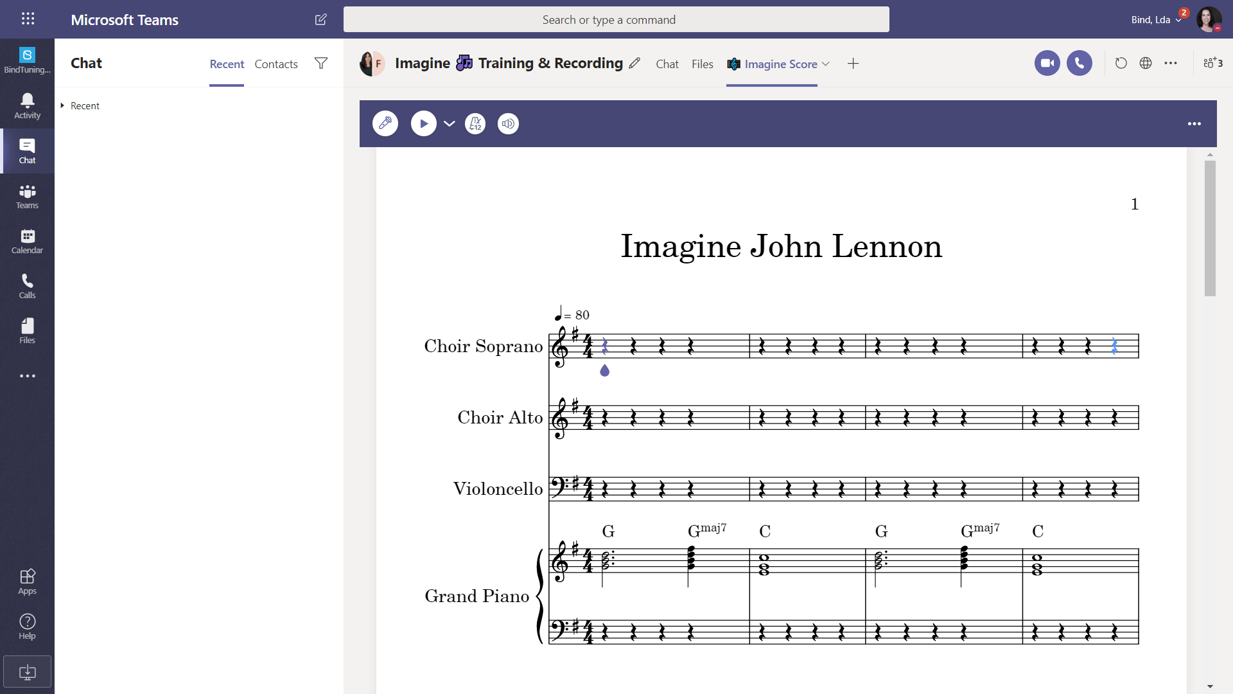
Task: View and add participants
Action: click(x=1213, y=63)
